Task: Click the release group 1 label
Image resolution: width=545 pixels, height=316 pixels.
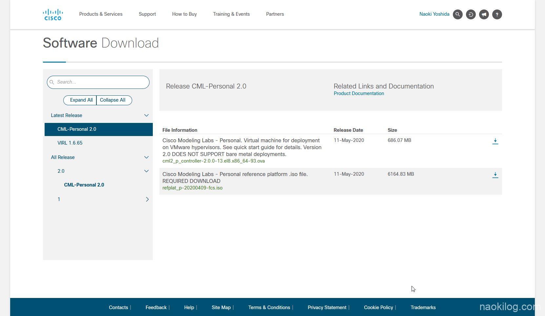Action: [59, 199]
